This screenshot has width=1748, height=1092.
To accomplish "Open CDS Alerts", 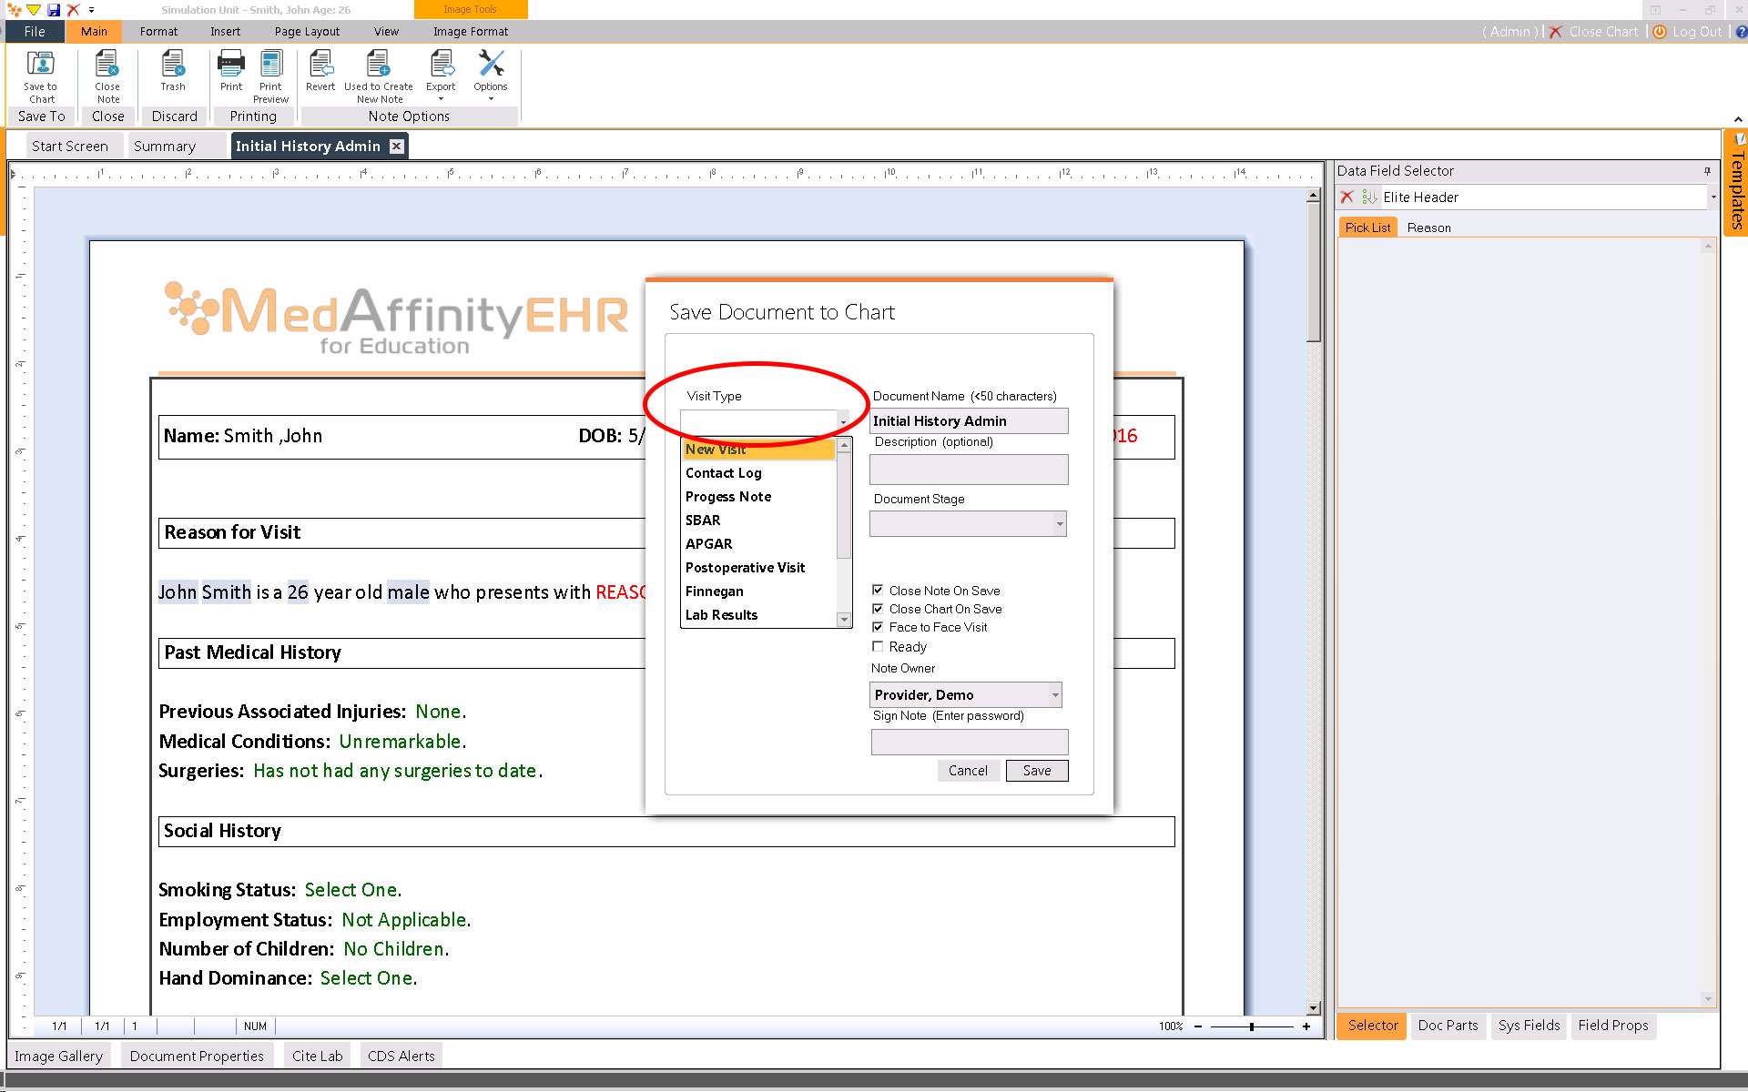I will pyautogui.click(x=401, y=1056).
